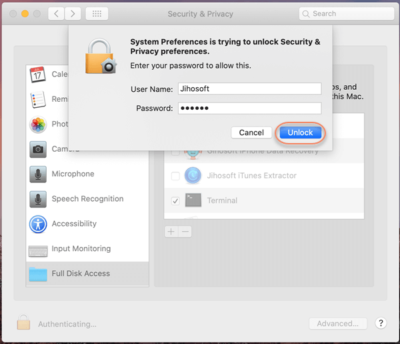The image size is (400, 344).
Task: Show all preferences grid icon
Action: click(97, 13)
